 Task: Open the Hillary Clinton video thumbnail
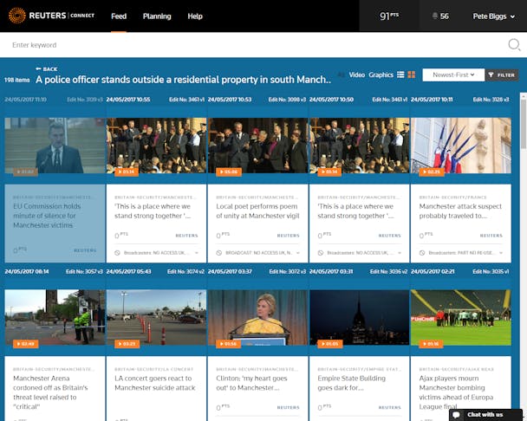(x=257, y=317)
